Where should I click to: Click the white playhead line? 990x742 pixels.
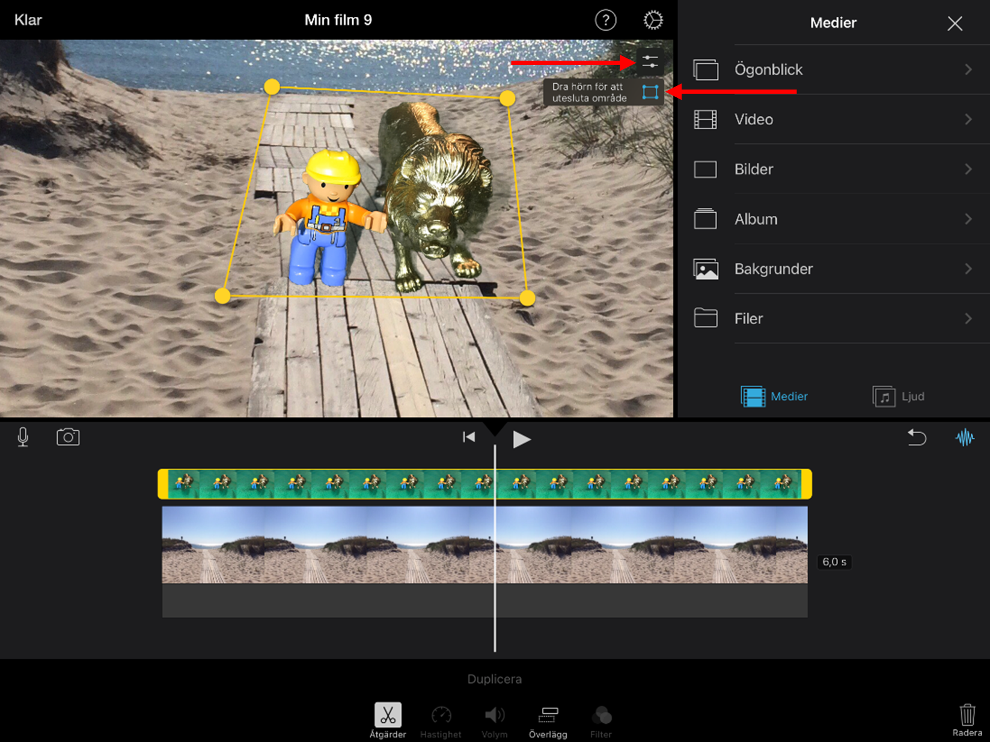pos(495,547)
